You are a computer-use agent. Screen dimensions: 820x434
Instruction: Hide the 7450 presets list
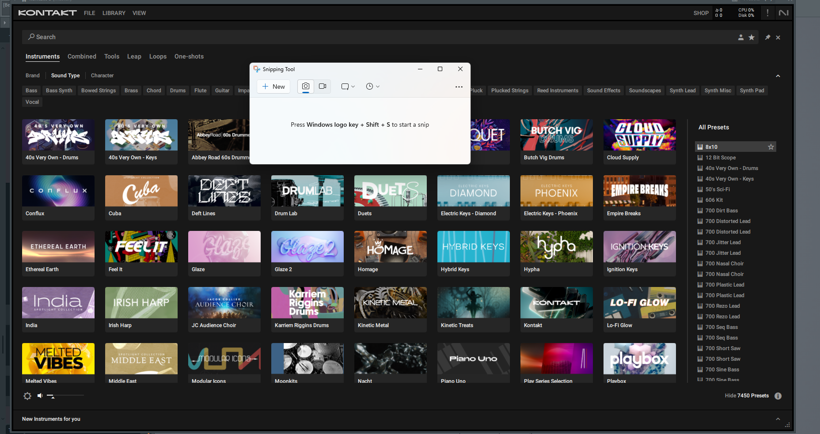coord(747,396)
